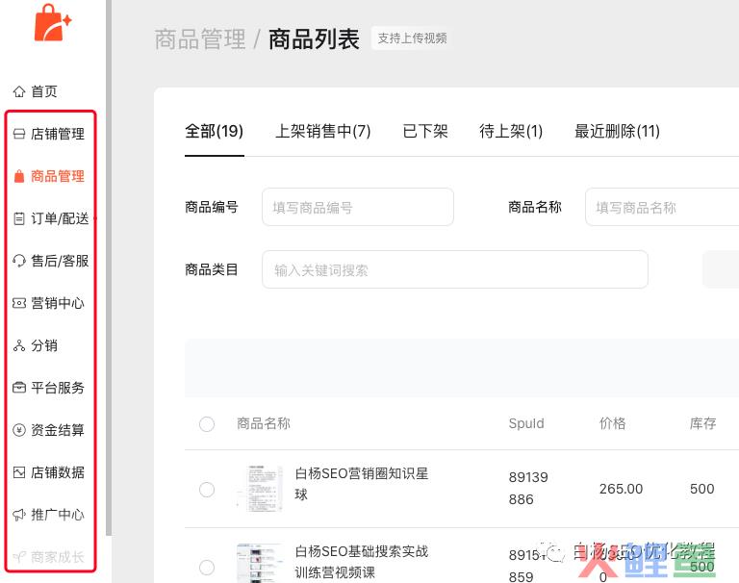This screenshot has width=739, height=583.
Task: Select the 订单/配送 clipboard icon
Action: (x=19, y=218)
